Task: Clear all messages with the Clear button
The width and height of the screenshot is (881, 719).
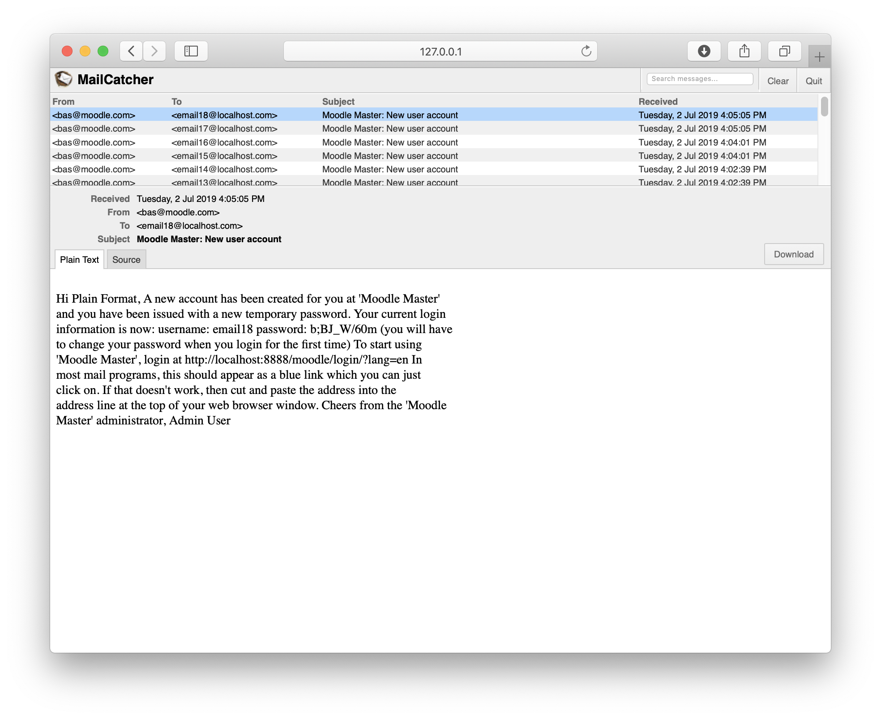Action: tap(778, 81)
